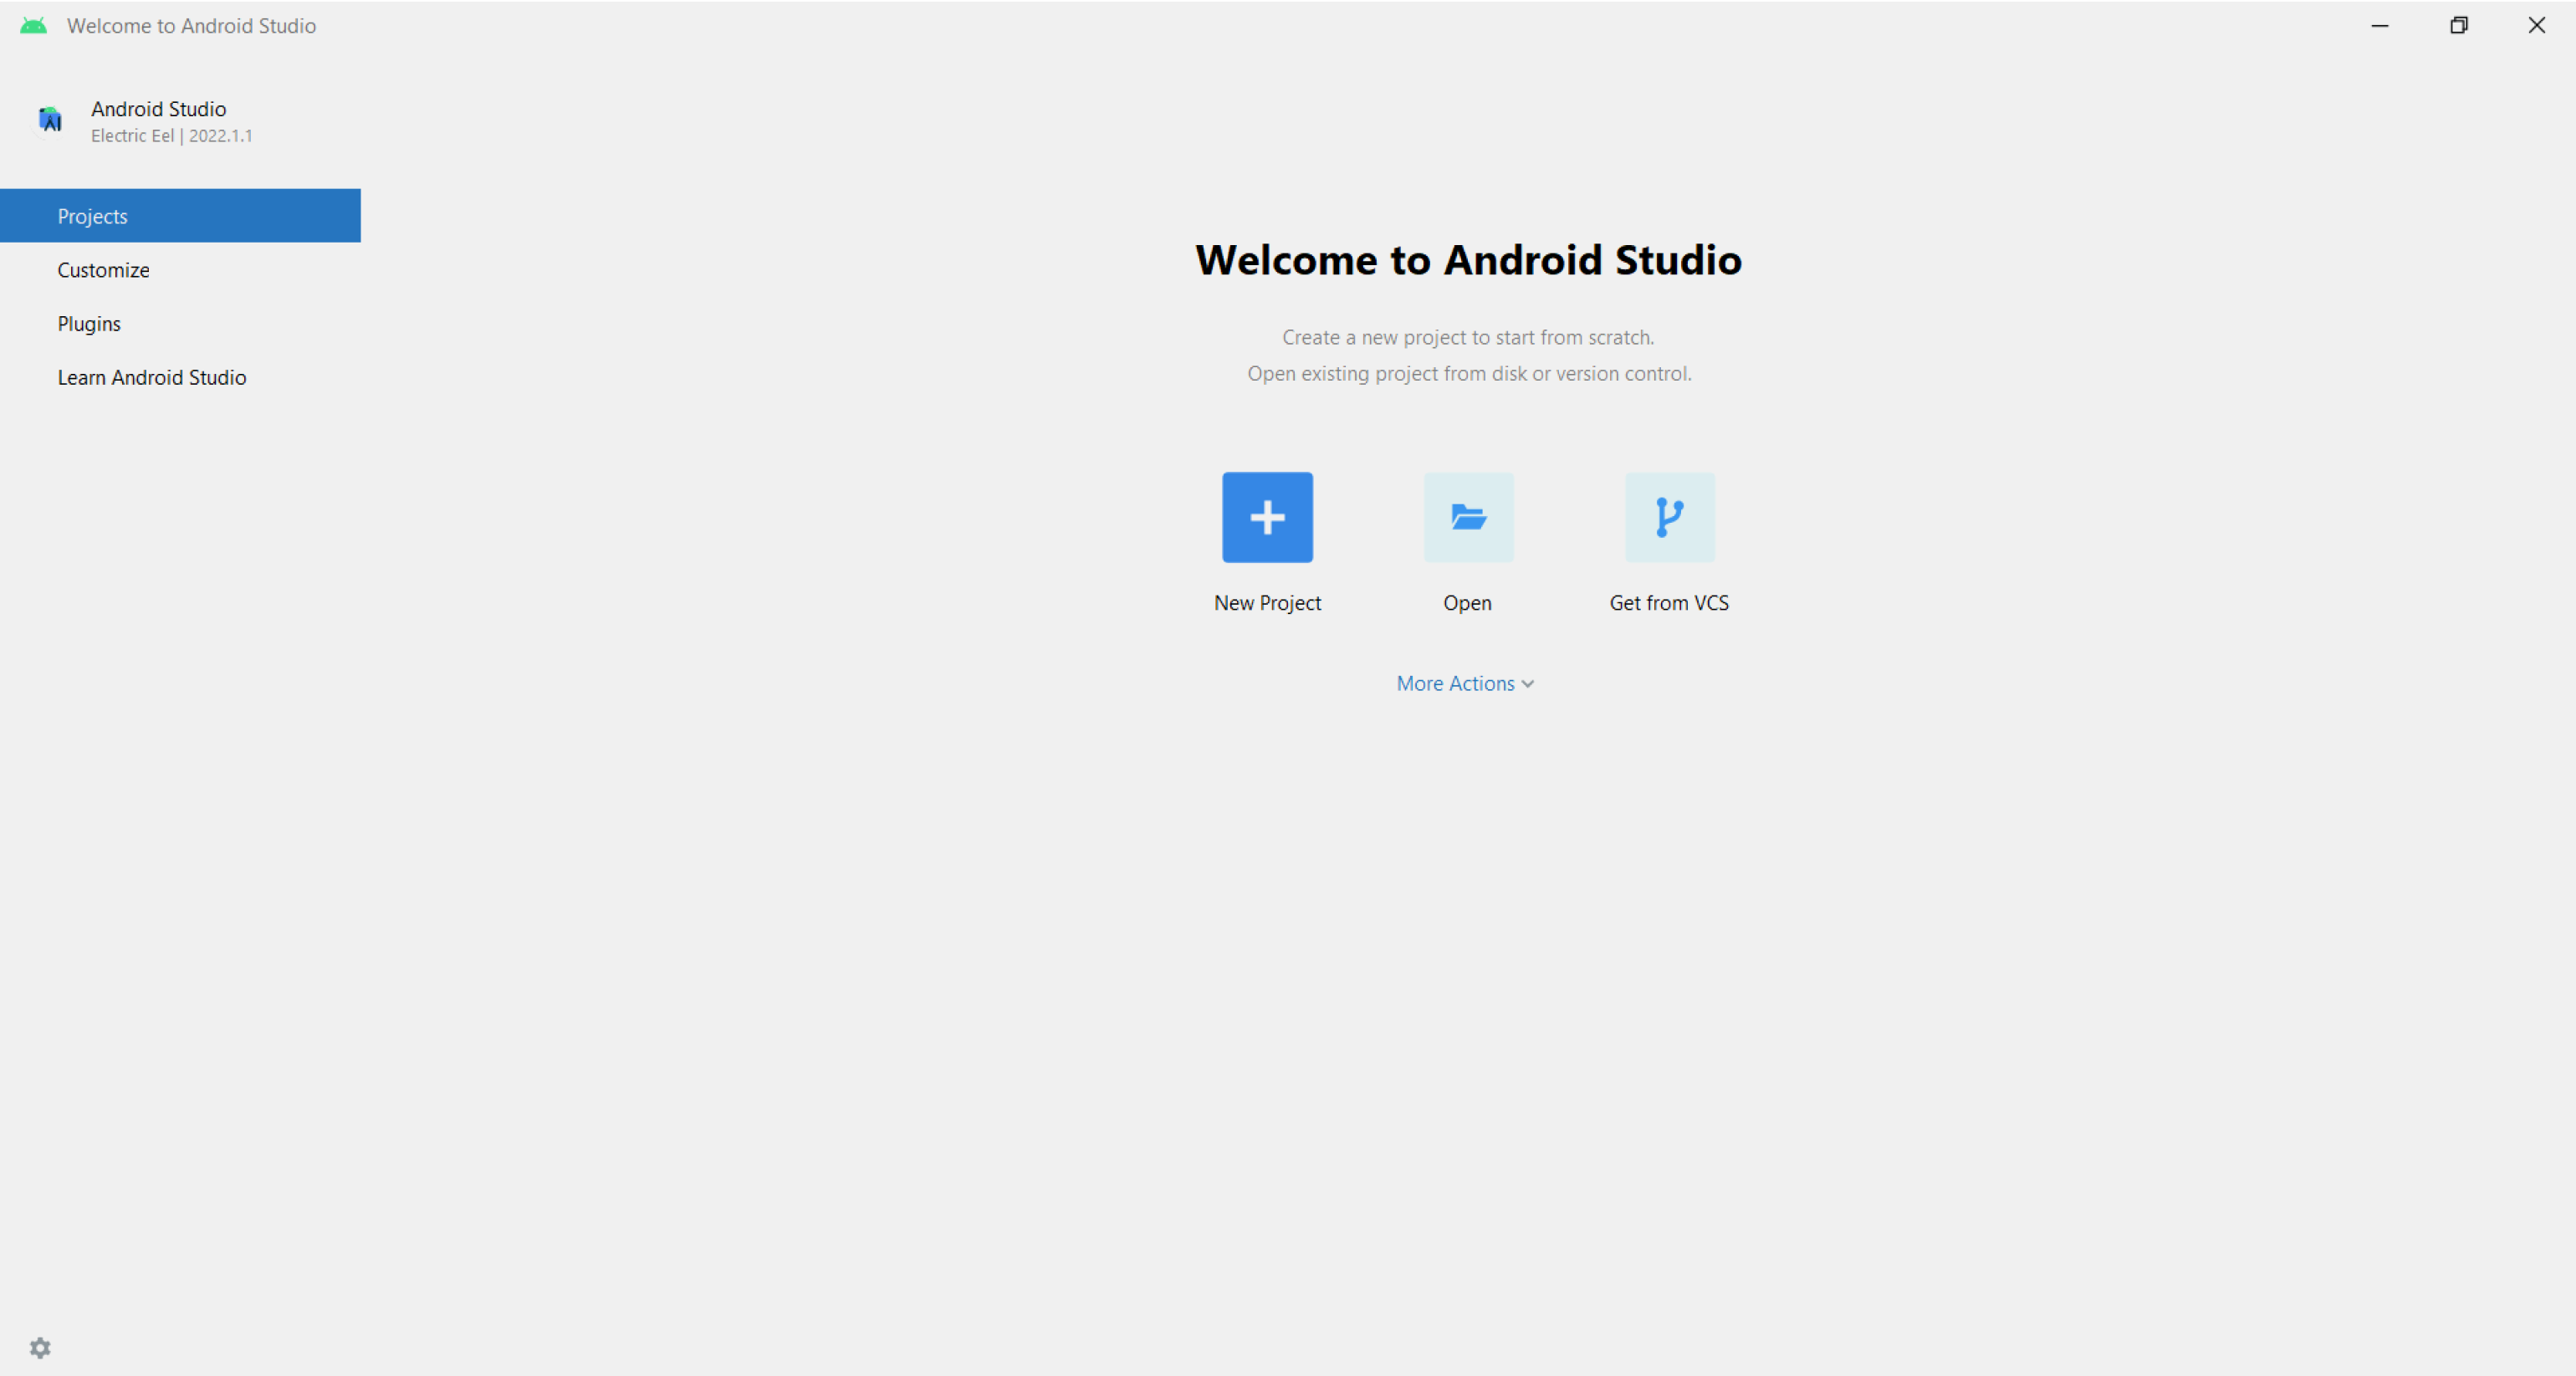Click the New Project text label
This screenshot has height=1376, width=2576.
(1267, 603)
